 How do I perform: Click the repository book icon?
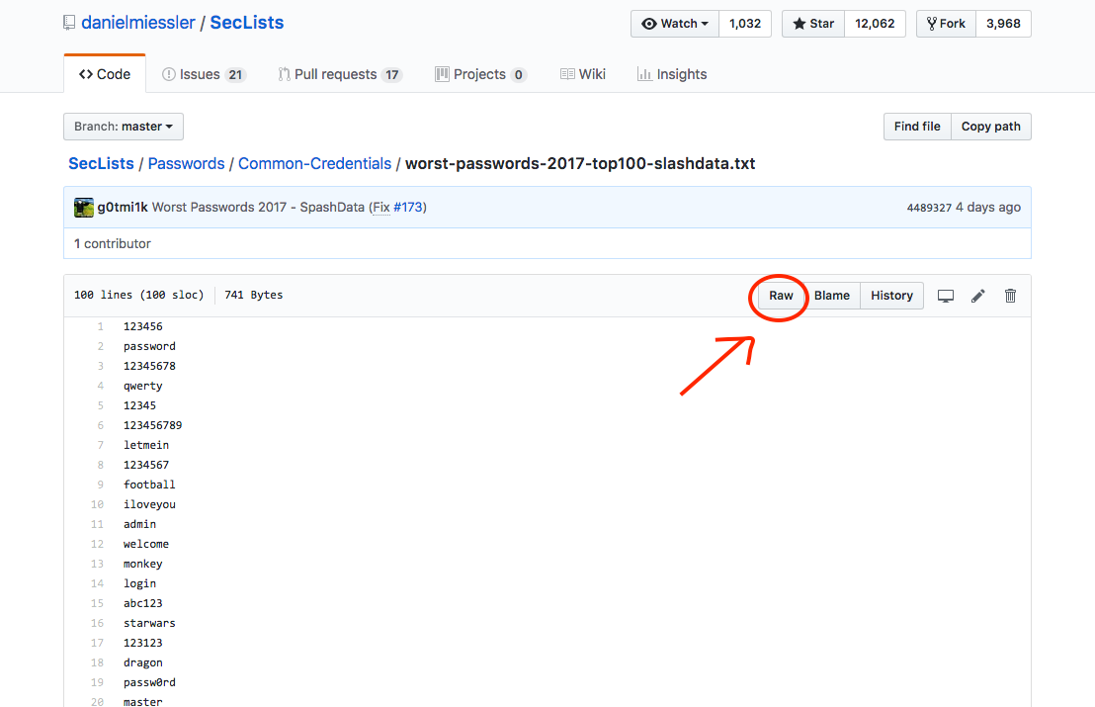pos(69,23)
